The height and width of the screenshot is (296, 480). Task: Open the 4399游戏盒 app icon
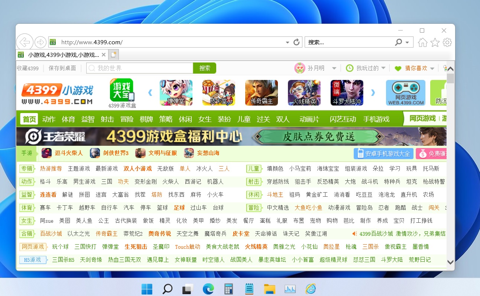point(122,90)
